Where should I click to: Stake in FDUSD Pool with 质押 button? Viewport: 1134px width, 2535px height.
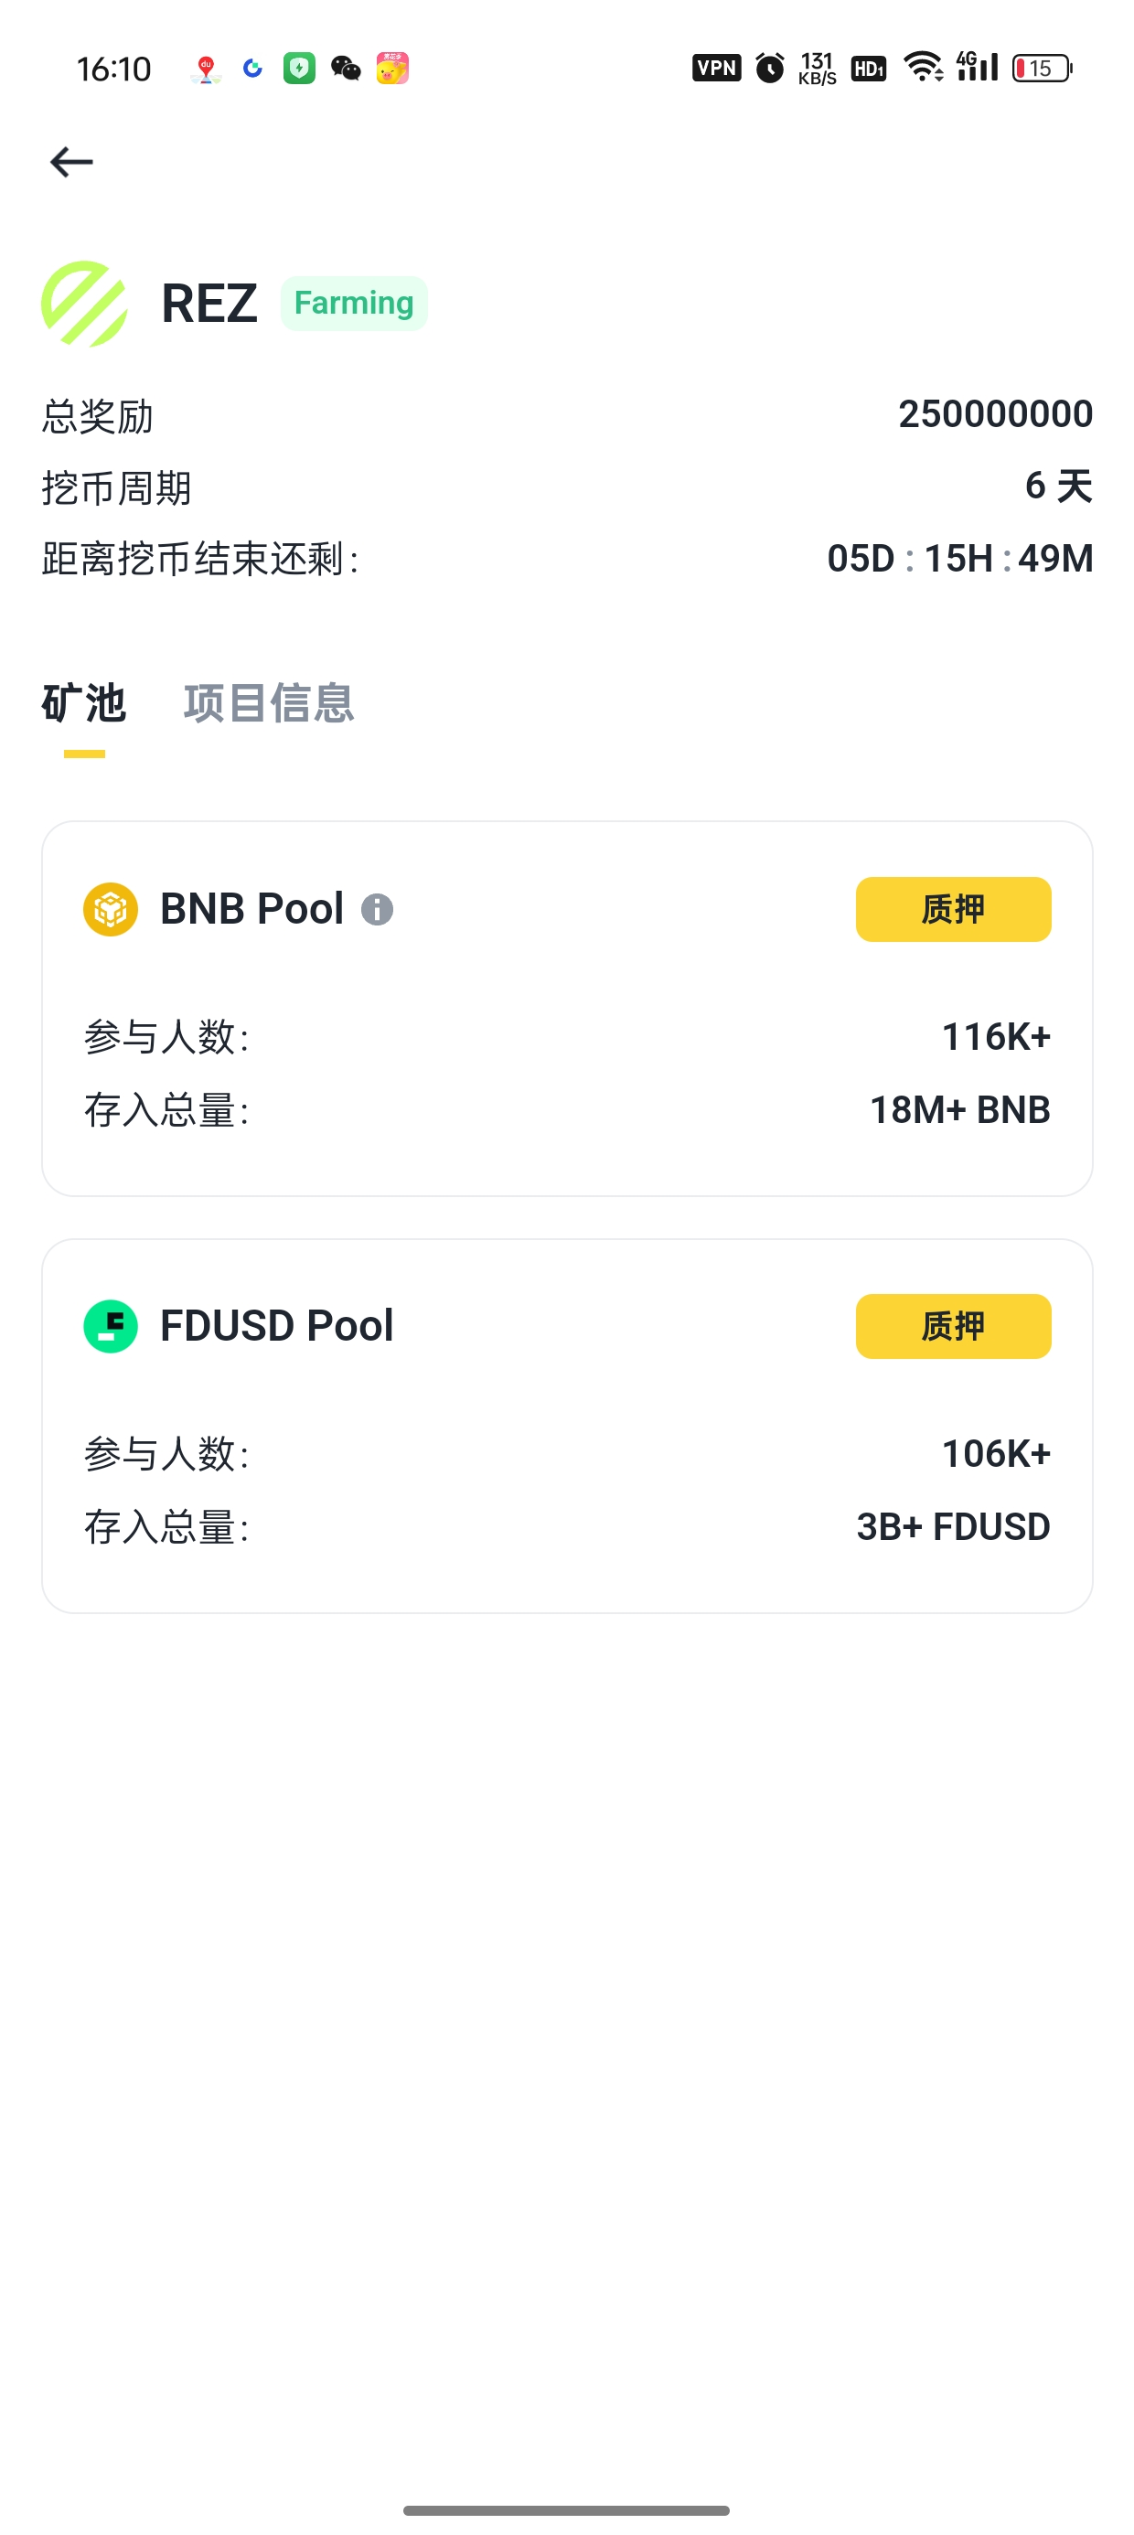point(953,1325)
